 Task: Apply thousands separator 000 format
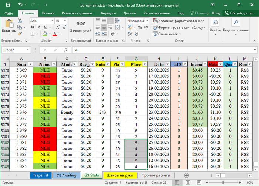tap(147, 27)
